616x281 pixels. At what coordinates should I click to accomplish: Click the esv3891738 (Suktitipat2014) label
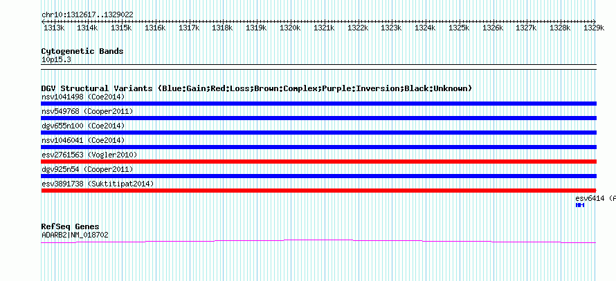[x=98, y=184]
